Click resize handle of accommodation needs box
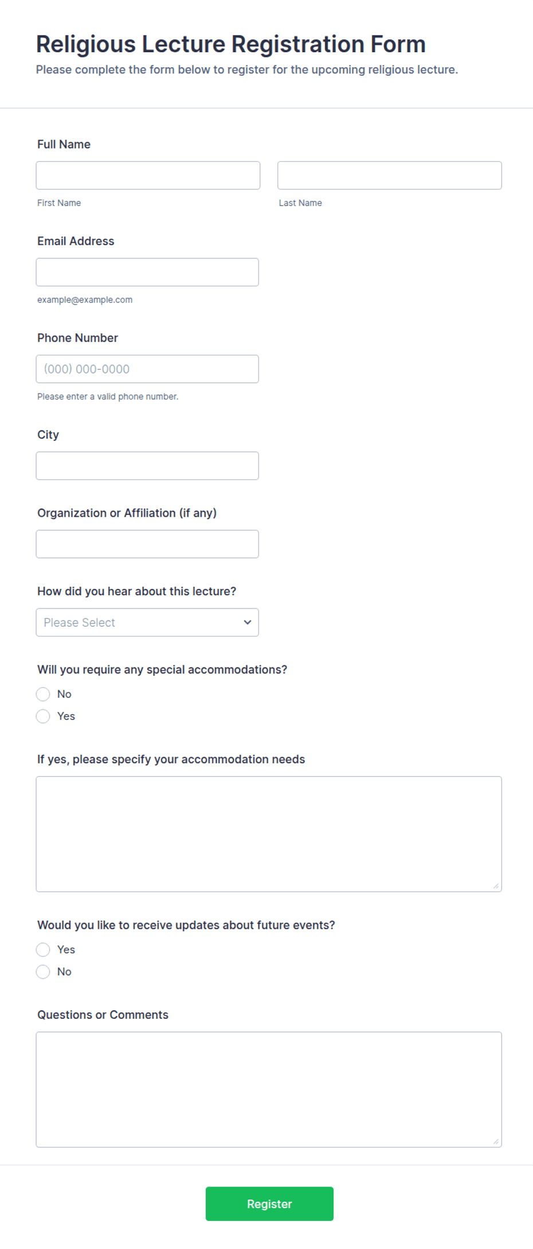The width and height of the screenshot is (533, 1249). pyautogui.click(x=496, y=886)
